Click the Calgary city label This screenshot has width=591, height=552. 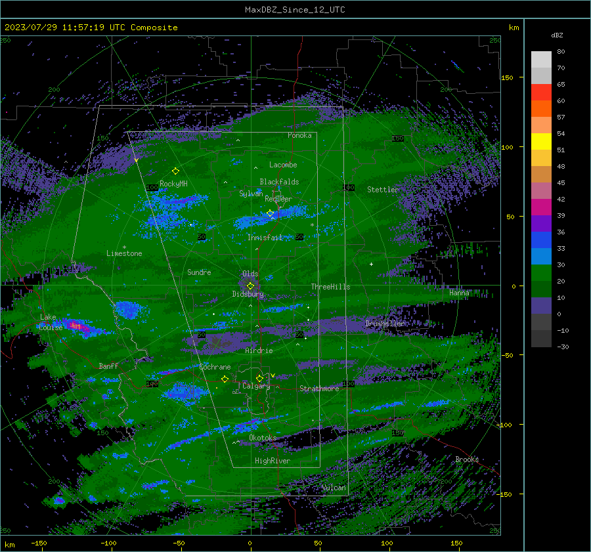(x=256, y=386)
